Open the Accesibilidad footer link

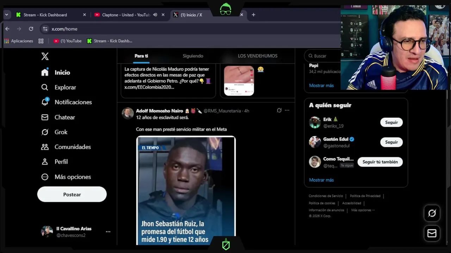pos(352,203)
